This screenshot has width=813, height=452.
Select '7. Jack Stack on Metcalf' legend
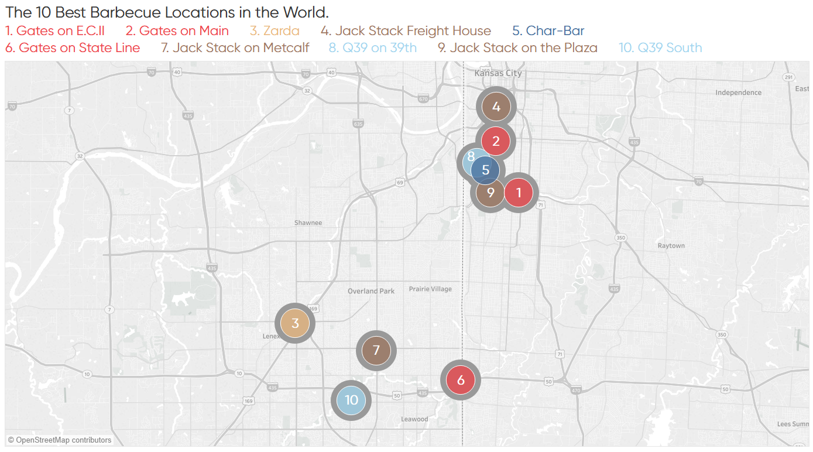point(235,48)
